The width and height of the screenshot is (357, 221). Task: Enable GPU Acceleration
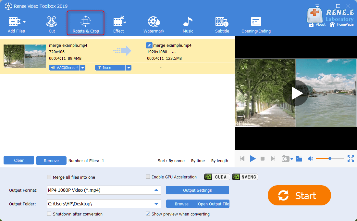pyautogui.click(x=148, y=177)
